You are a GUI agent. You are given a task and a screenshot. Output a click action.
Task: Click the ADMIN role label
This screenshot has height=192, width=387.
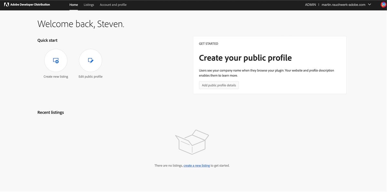[310, 5]
